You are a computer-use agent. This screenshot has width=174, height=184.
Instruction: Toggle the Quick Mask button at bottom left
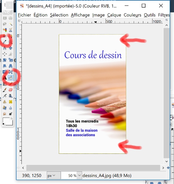(18, 168)
